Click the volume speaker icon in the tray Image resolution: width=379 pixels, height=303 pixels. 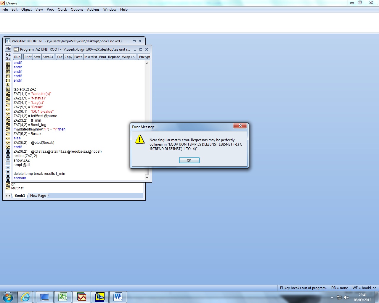346,297
